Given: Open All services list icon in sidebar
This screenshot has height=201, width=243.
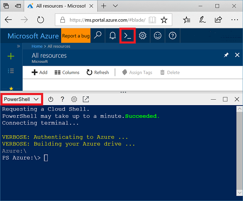Looking at the screenshot, I should pyautogui.click(x=11, y=71).
